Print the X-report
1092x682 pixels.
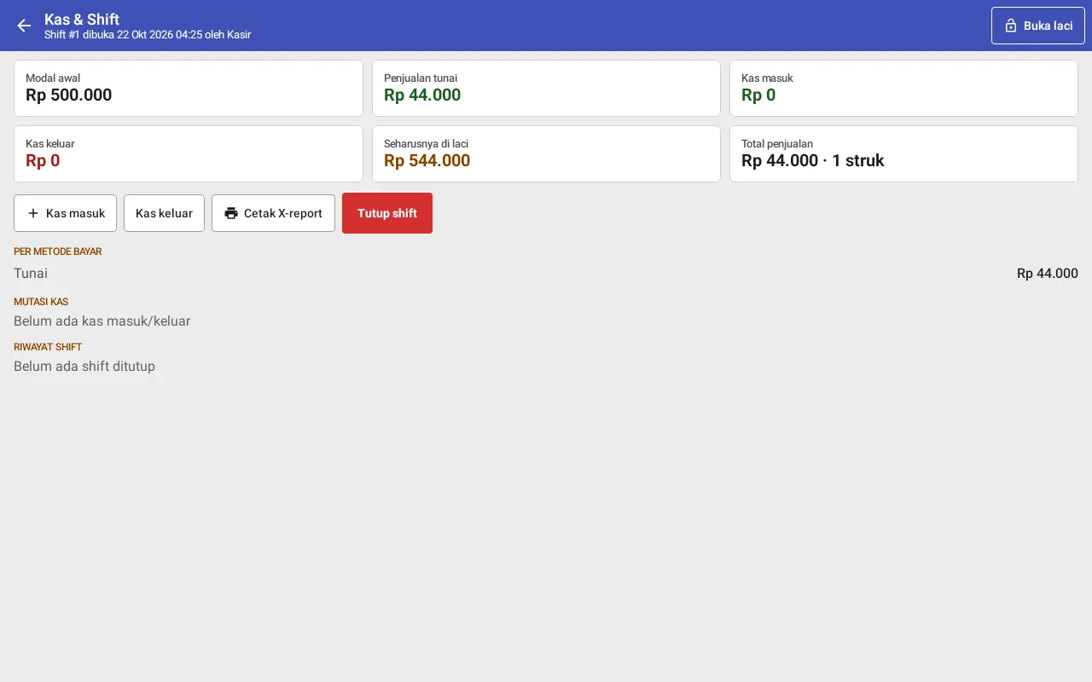click(x=273, y=213)
